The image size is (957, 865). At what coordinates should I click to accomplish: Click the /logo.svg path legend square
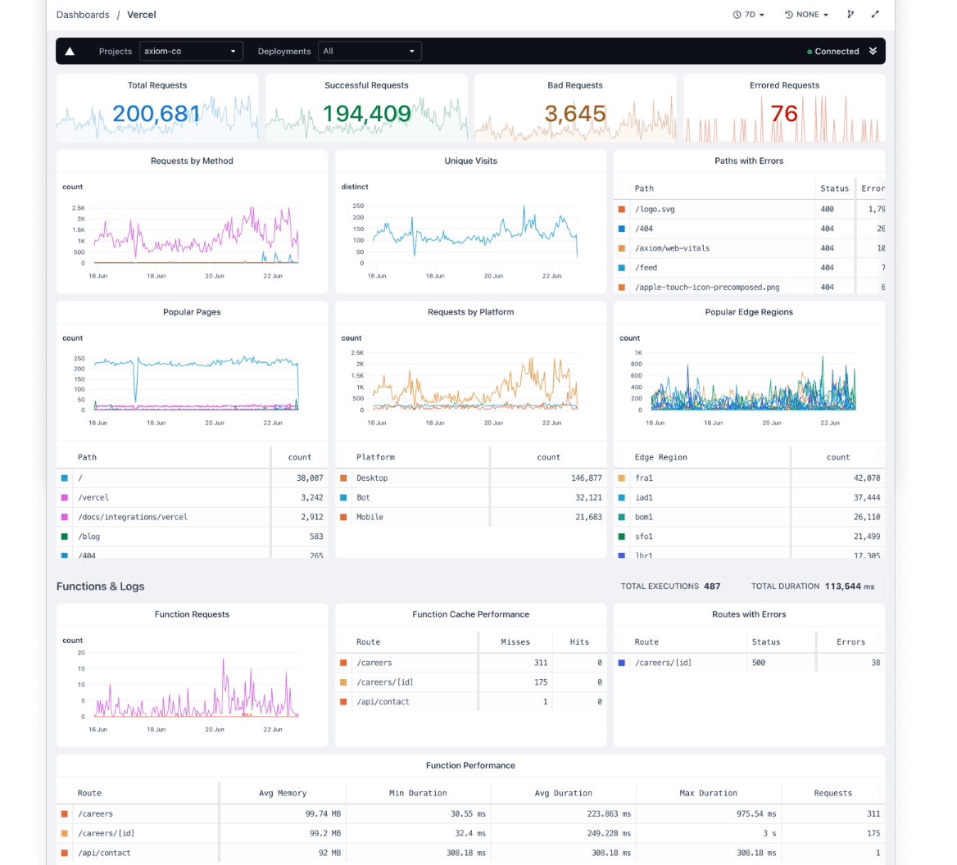point(622,209)
